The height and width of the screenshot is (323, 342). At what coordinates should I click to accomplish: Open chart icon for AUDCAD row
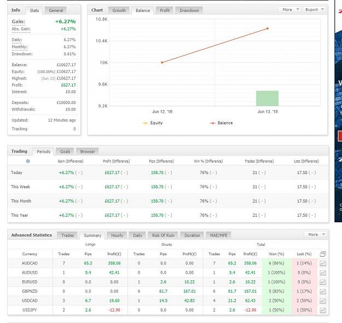click(323, 263)
